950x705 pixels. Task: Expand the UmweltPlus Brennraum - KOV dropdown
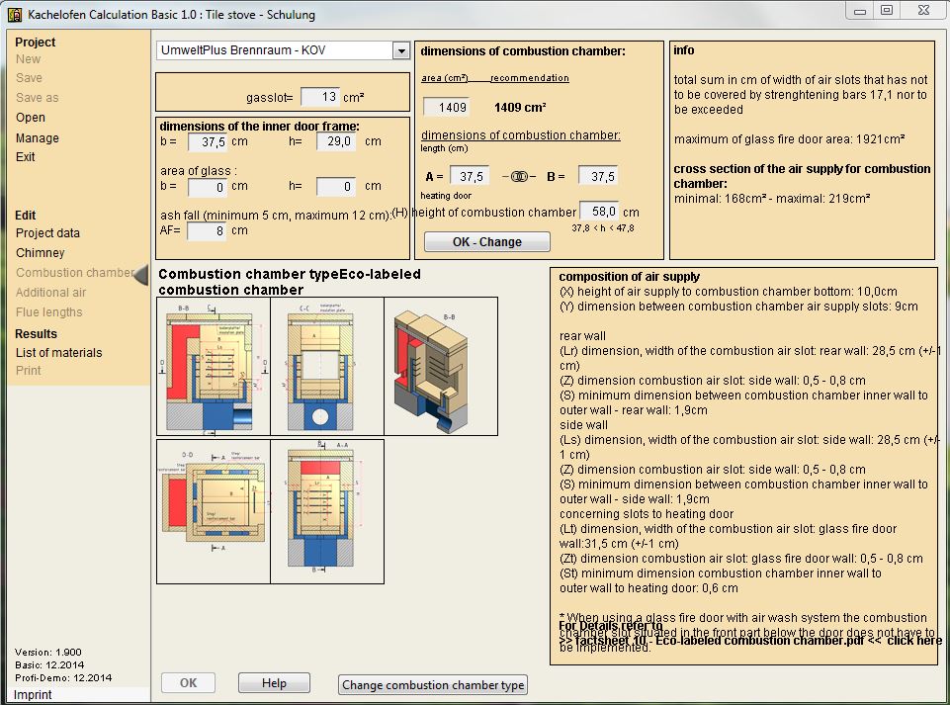(400, 50)
